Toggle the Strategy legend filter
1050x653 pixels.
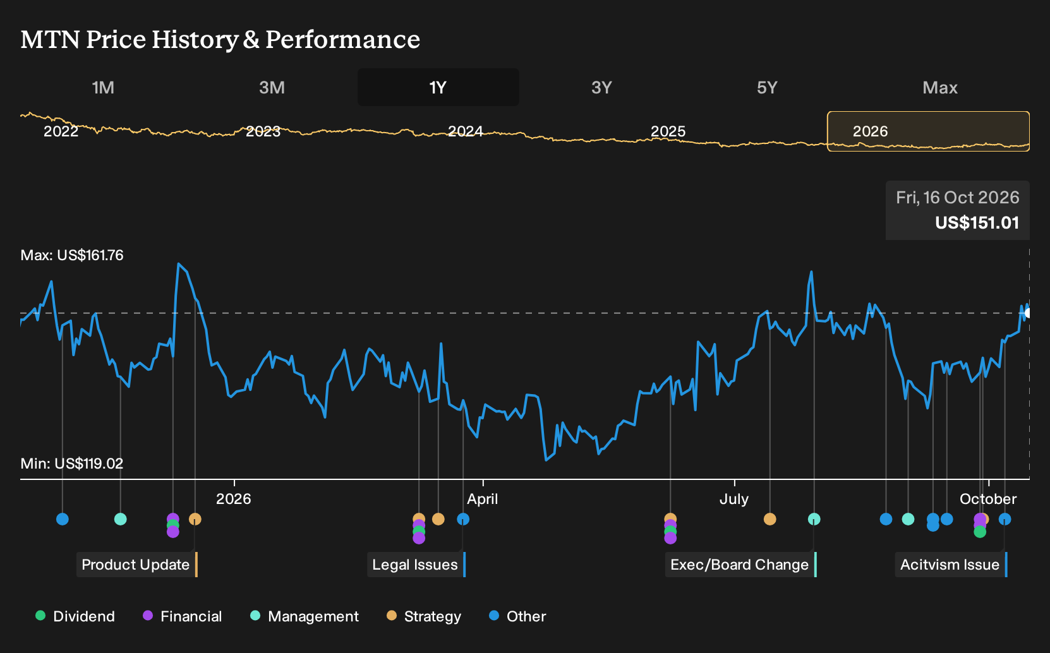(x=424, y=616)
